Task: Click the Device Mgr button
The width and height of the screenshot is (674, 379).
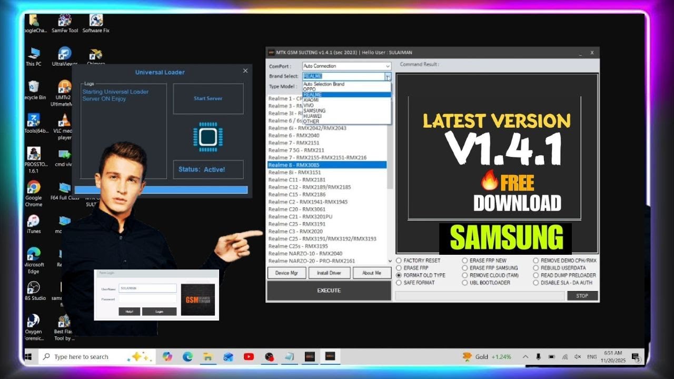Action: (286, 273)
